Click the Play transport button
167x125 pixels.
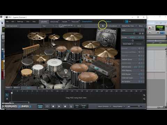pyautogui.click(x=59, y=106)
